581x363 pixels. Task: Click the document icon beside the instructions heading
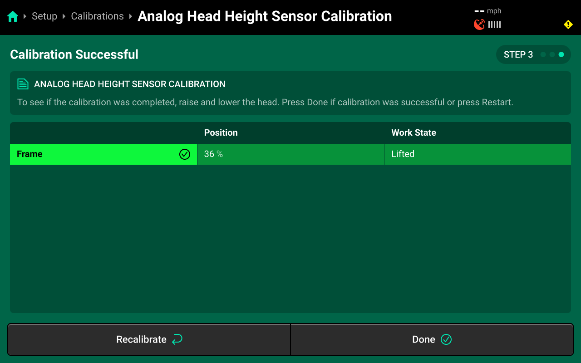click(x=23, y=84)
